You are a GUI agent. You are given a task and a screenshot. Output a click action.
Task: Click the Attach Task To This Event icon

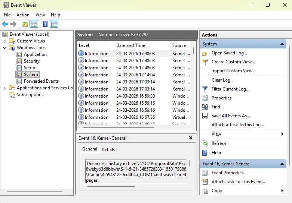tap(205, 182)
